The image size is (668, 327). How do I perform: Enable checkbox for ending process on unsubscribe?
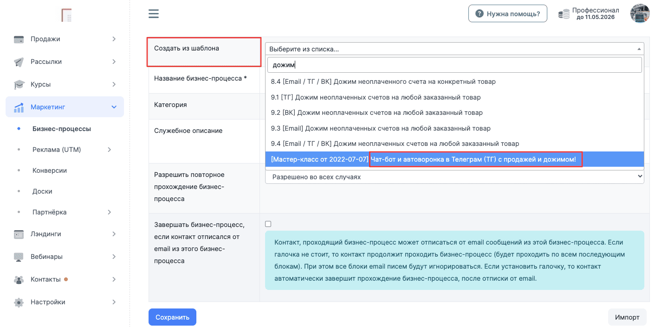point(268,224)
